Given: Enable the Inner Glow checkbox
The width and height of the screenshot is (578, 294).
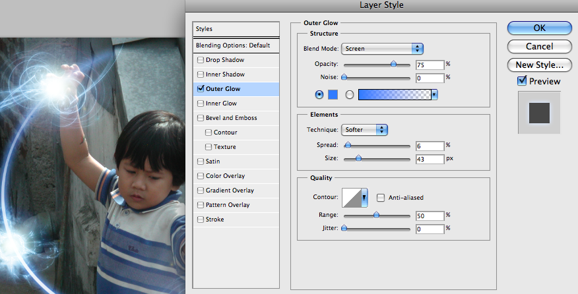Looking at the screenshot, I should tap(201, 103).
